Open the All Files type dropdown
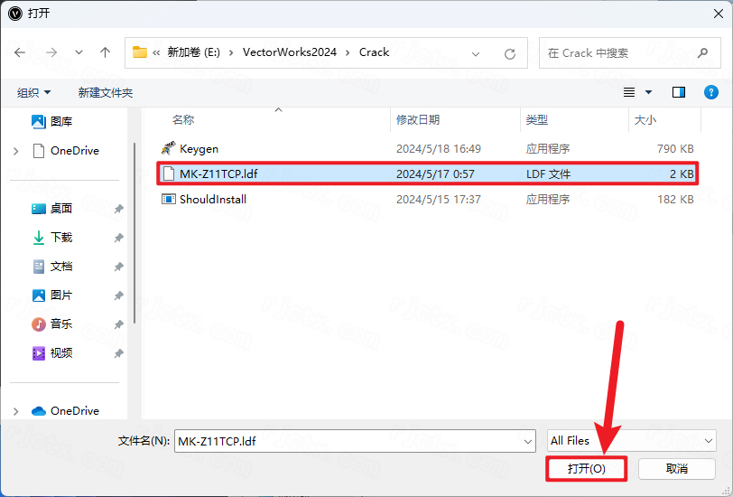Screen dimensions: 733x497 point(631,440)
